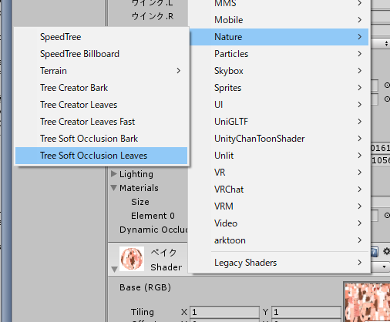The image size is (390, 322).
Task: Click the Base (RGB) label
Action: coord(145,287)
